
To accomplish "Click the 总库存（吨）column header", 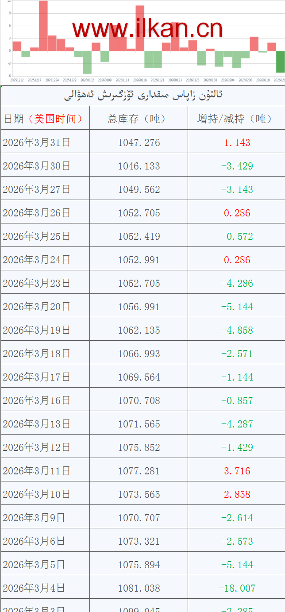I will [x=139, y=119].
